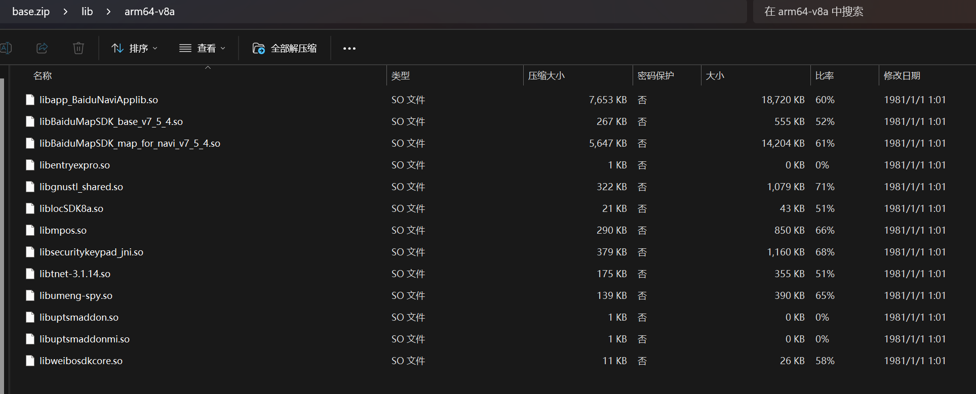This screenshot has height=394, width=976.
Task: Select libsecuritykeypad_jni.so file
Action: coord(91,252)
